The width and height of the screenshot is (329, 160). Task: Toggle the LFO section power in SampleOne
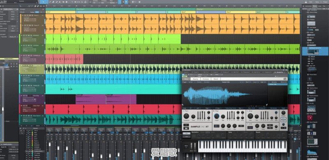coord(248,124)
